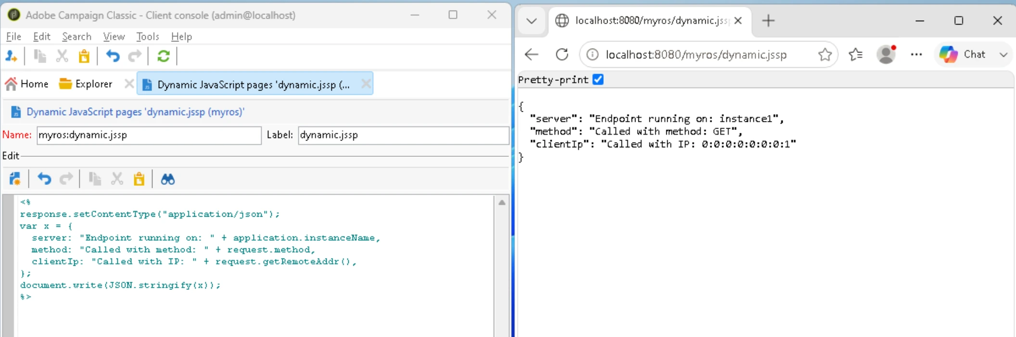This screenshot has width=1016, height=337.
Task: Click the Label field with dynamic.jssp
Action: [404, 135]
